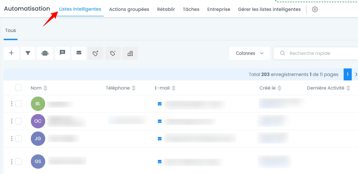This screenshot has height=174, width=358.
Task: Open three-dot menu for BL row
Action: click(x=12, y=104)
